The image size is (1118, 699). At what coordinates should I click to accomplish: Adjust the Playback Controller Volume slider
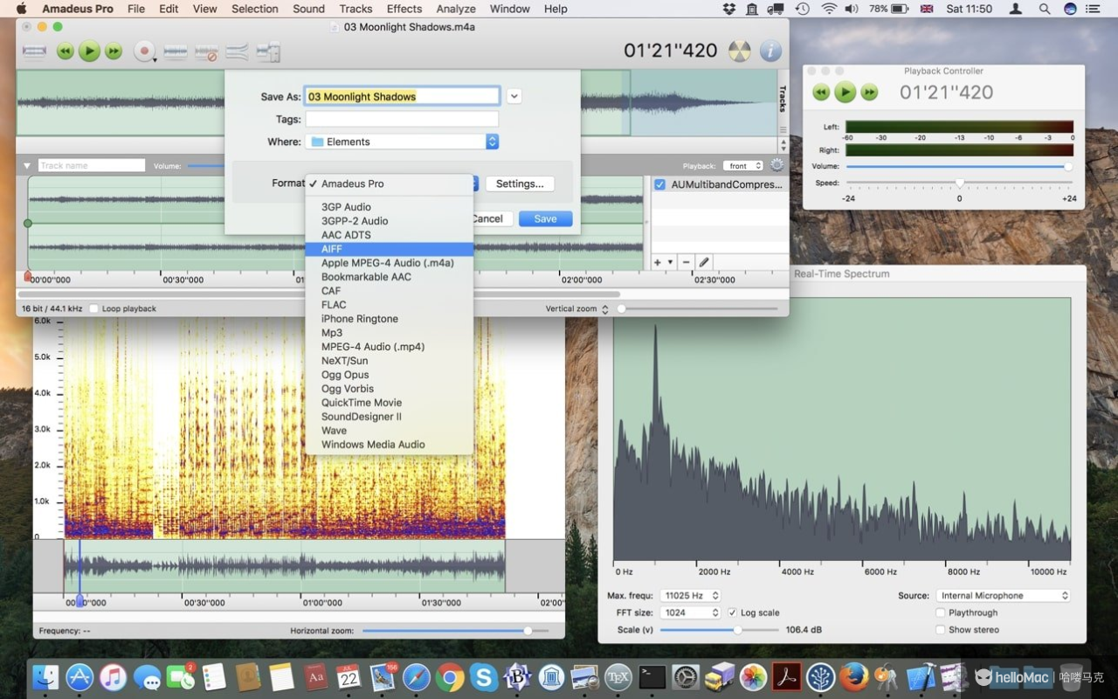(x=958, y=166)
